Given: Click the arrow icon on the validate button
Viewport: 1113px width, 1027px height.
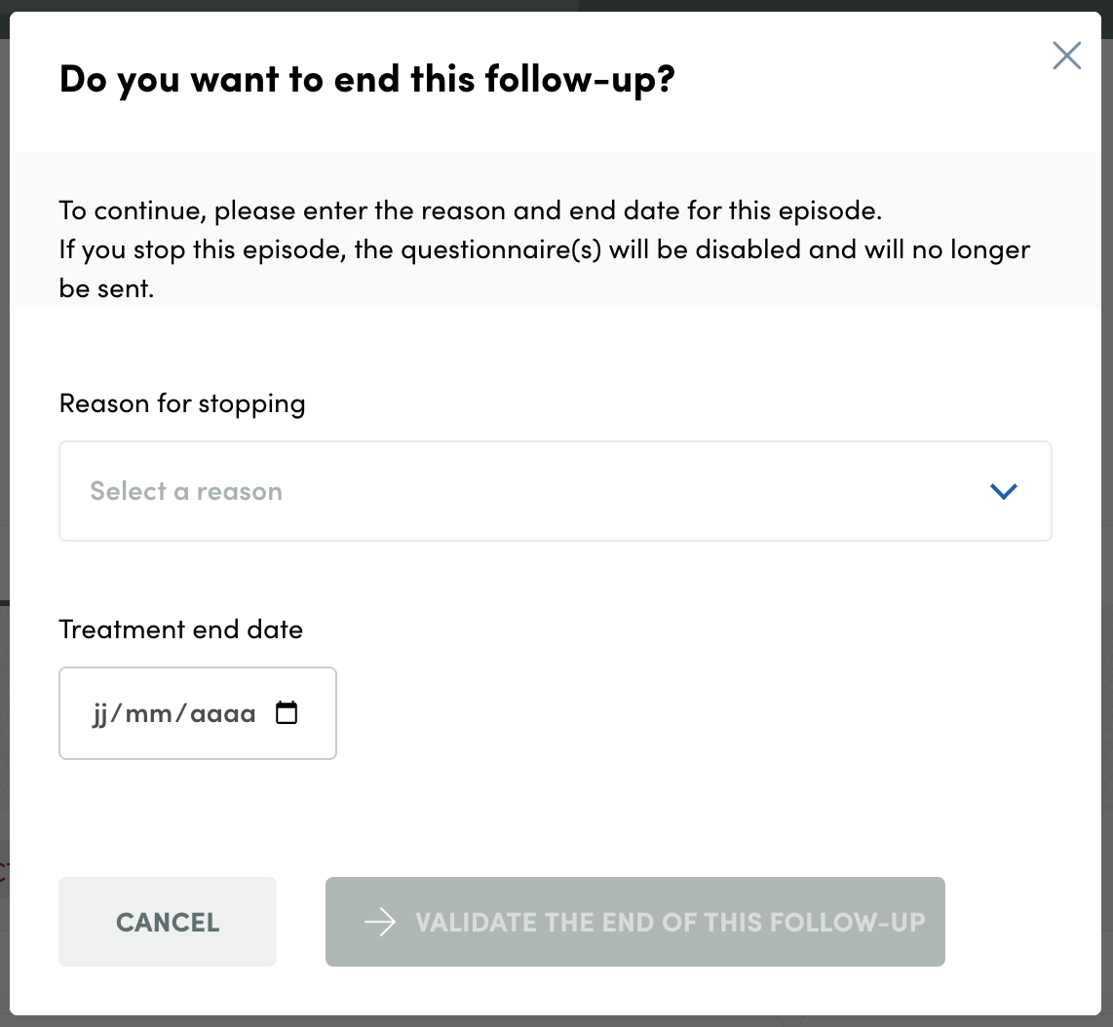Looking at the screenshot, I should [x=379, y=922].
